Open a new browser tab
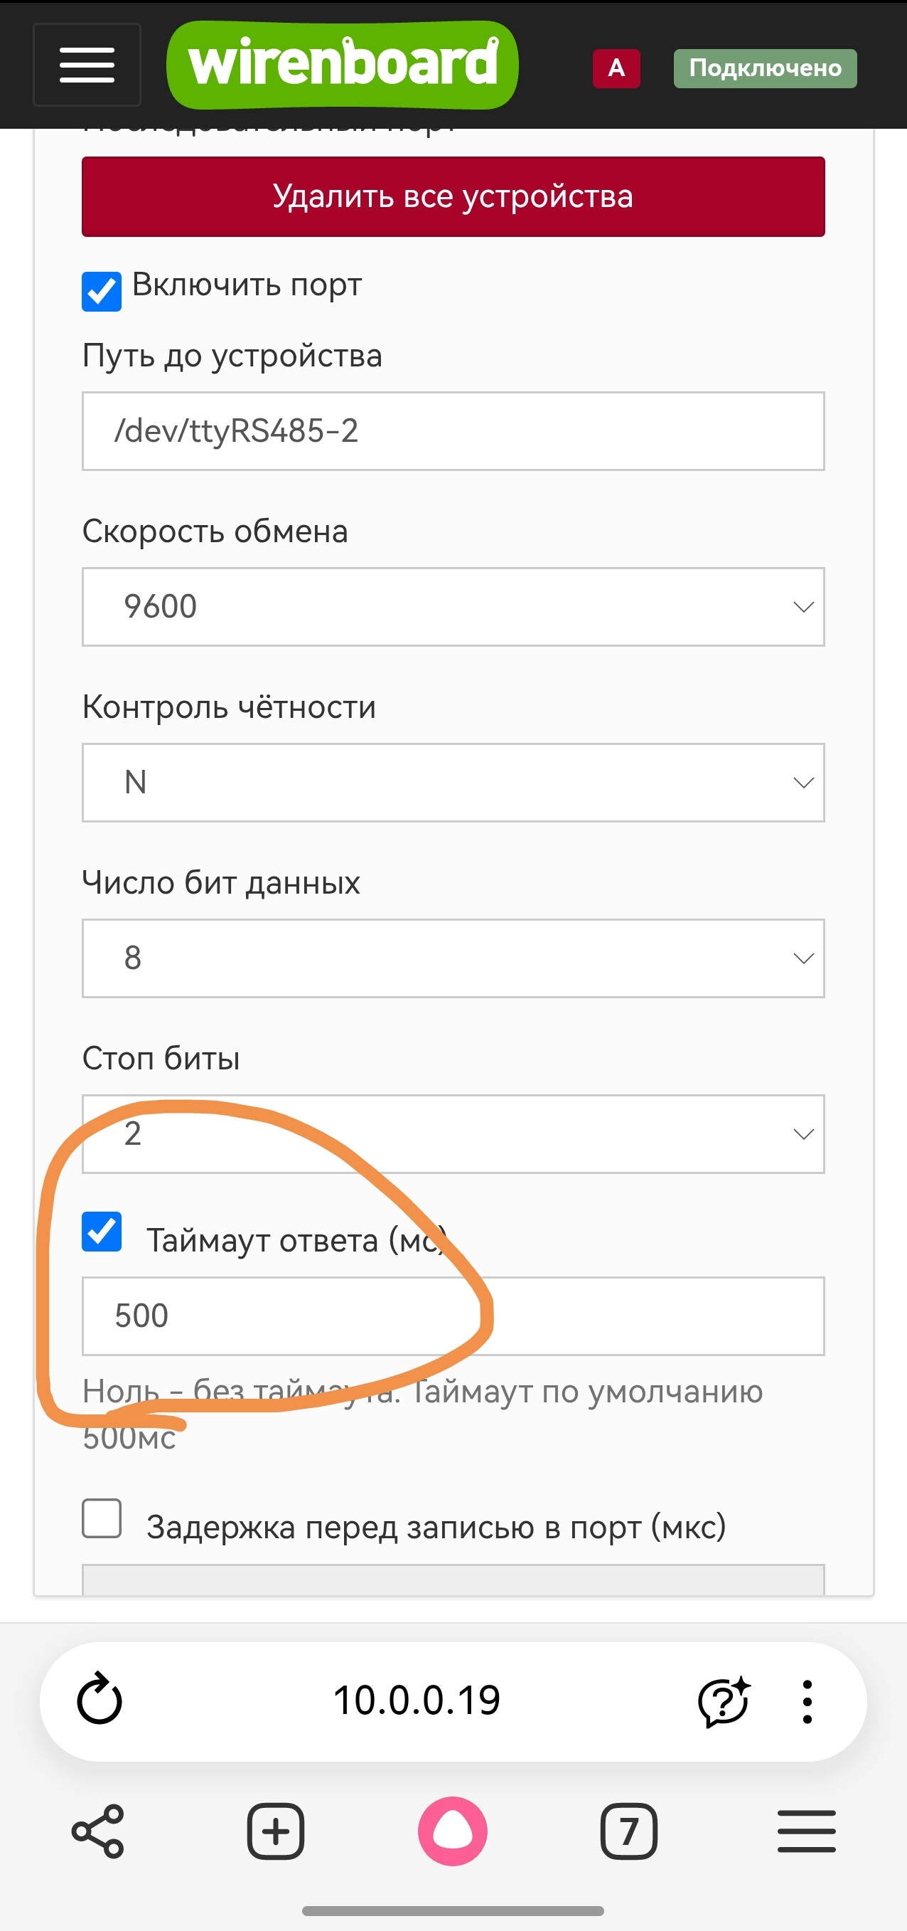This screenshot has height=1931, width=907. pos(276,1831)
